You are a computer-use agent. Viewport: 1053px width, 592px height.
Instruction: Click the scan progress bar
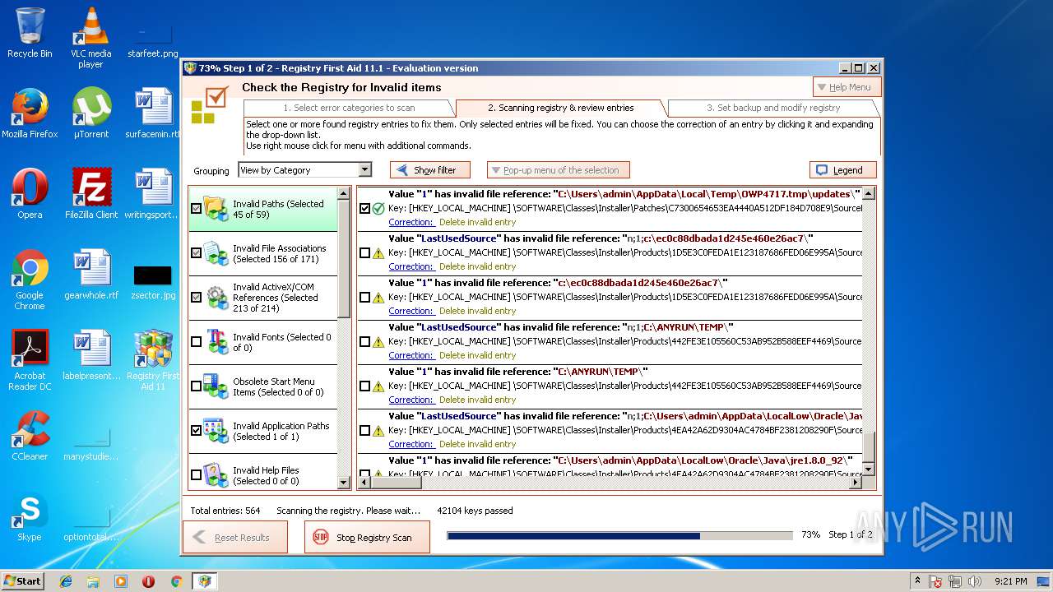tap(619, 535)
